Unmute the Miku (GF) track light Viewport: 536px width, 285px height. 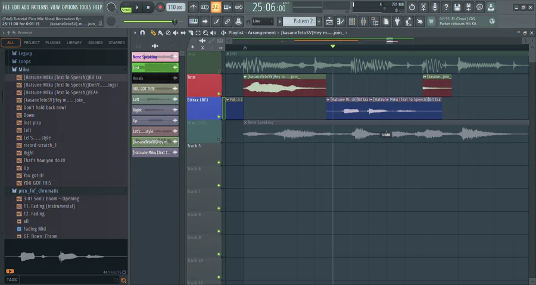pos(219,140)
